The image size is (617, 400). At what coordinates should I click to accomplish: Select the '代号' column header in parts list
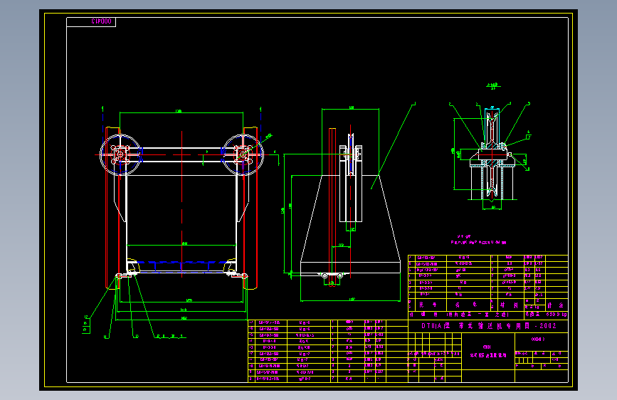point(428,305)
